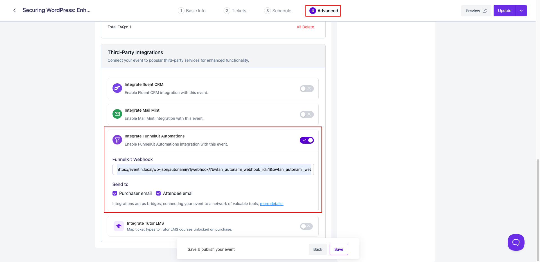540x262 pixels.
Task: Disable the FunnelKit Automations toggle
Action: [x=307, y=140]
